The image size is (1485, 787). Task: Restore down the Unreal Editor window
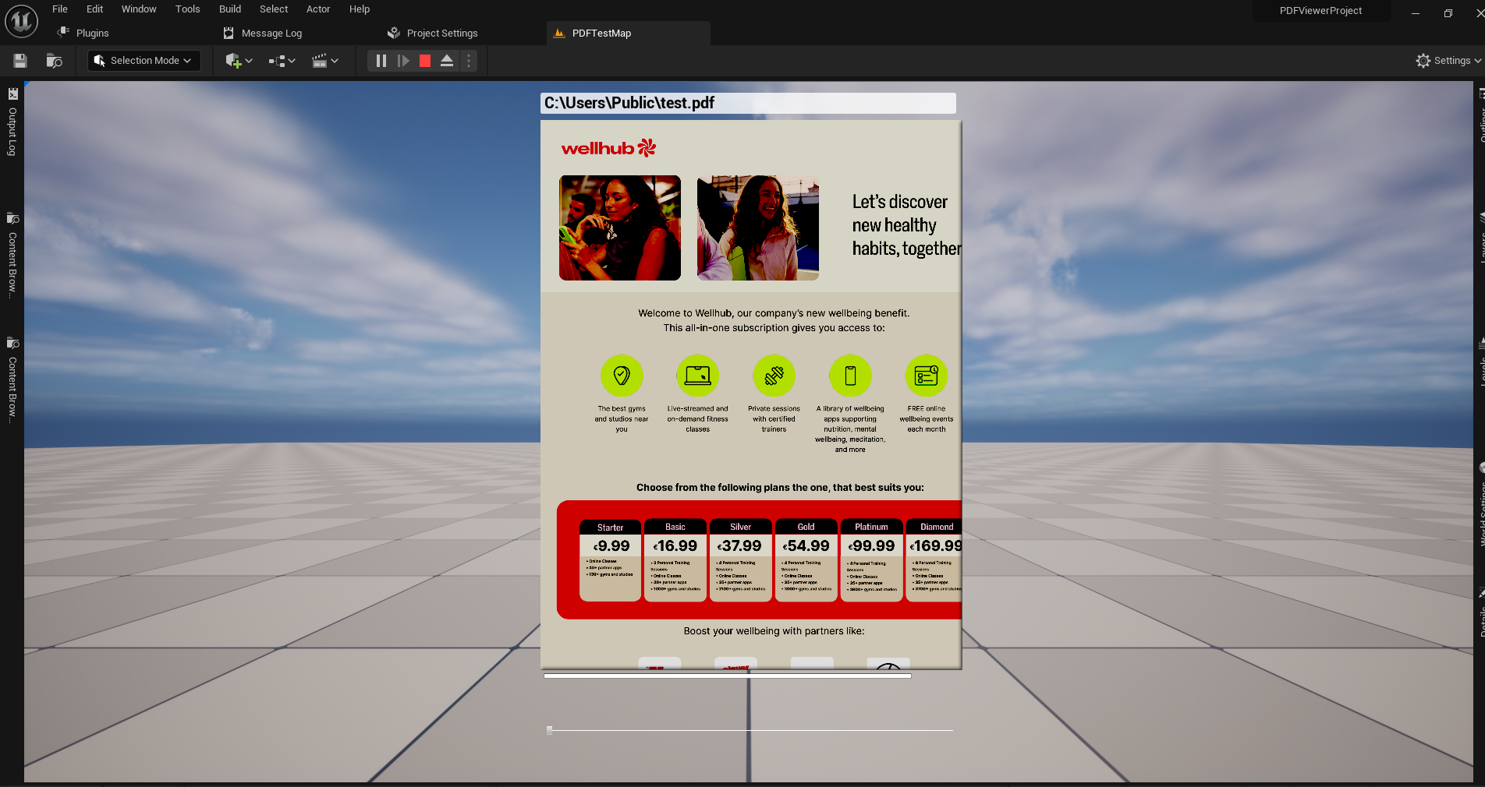(x=1448, y=13)
